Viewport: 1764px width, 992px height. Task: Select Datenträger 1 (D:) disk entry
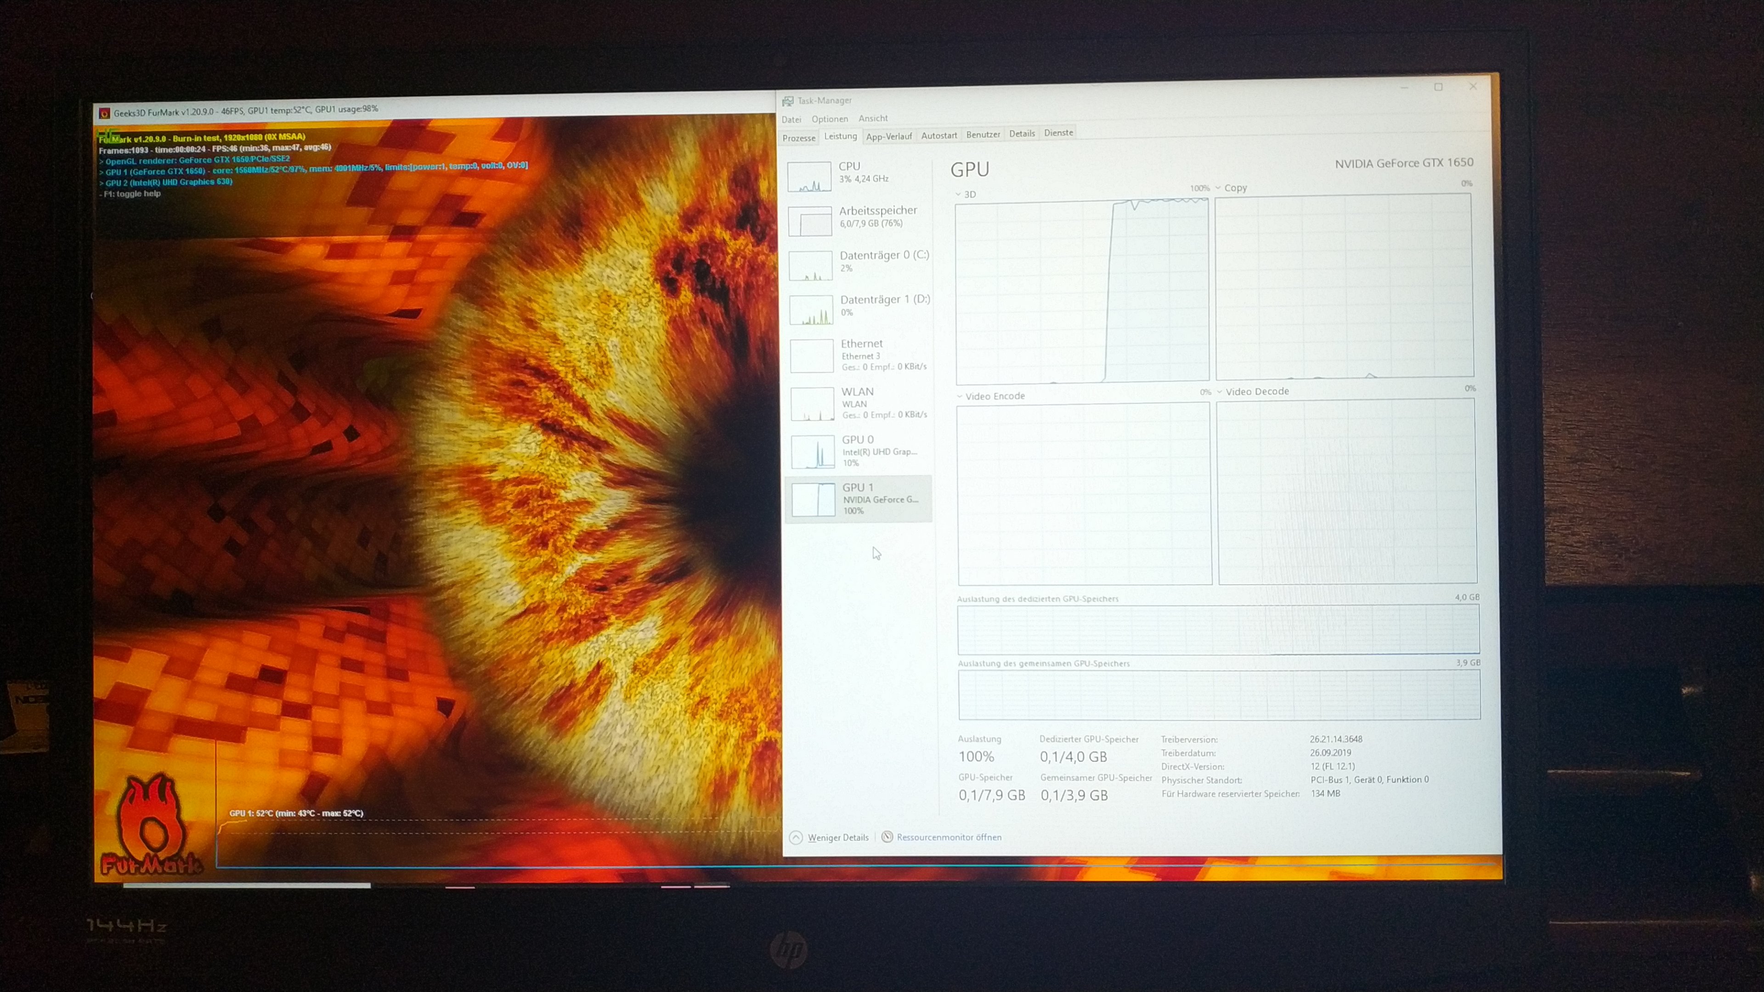884,305
